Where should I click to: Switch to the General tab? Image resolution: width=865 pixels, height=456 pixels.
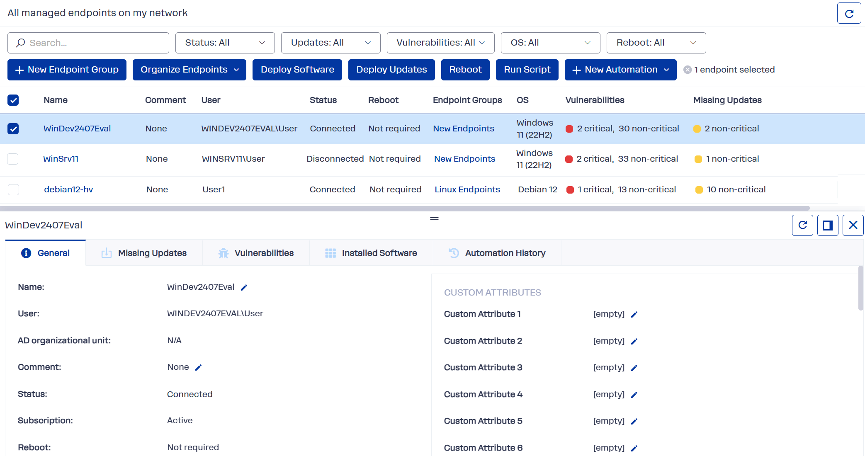coord(46,253)
